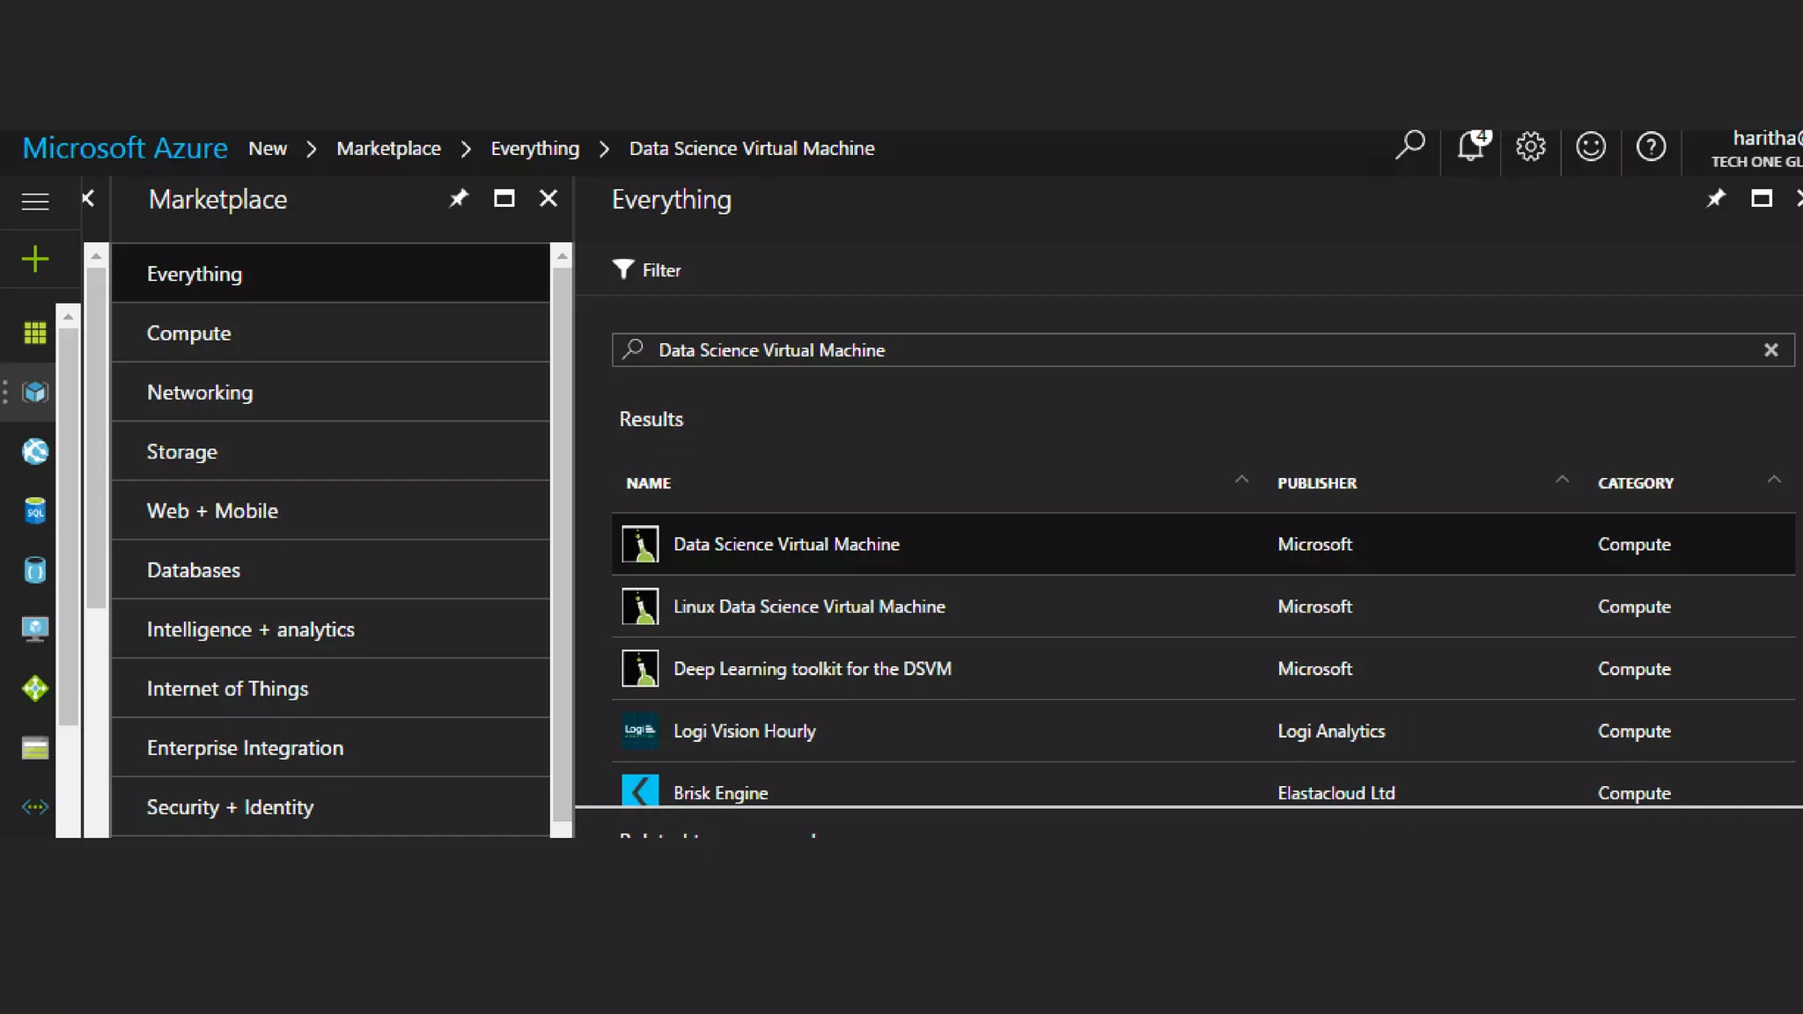Click the top bar search magnifier icon
The height and width of the screenshot is (1014, 1803).
1409,145
